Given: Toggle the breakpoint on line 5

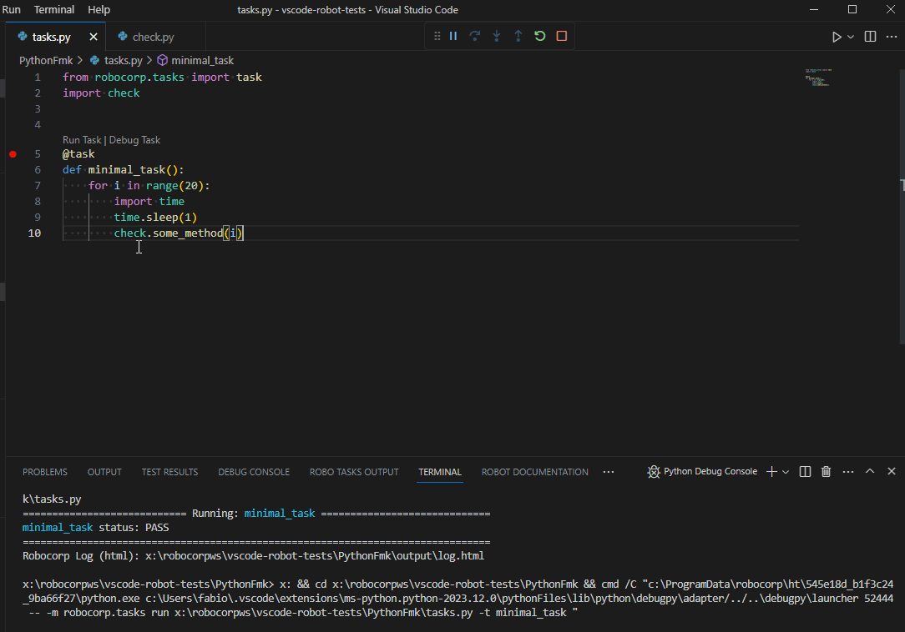Looking at the screenshot, I should pos(13,154).
